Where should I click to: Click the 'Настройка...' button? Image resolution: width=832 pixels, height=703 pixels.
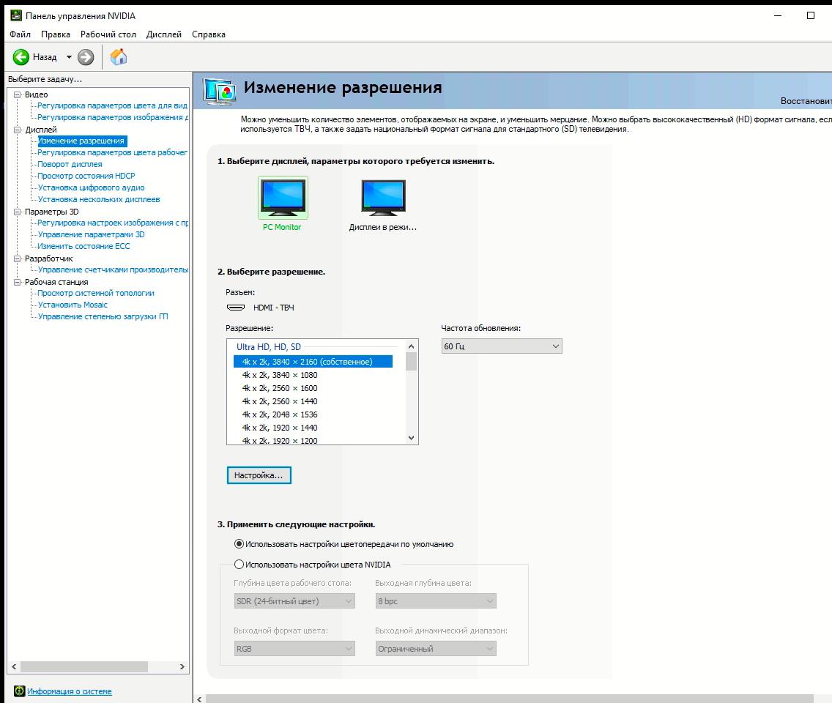pos(259,475)
